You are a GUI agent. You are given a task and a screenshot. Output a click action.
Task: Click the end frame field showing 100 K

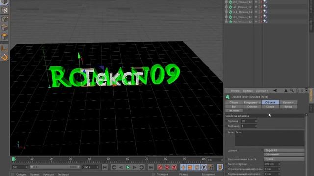click(x=90, y=167)
